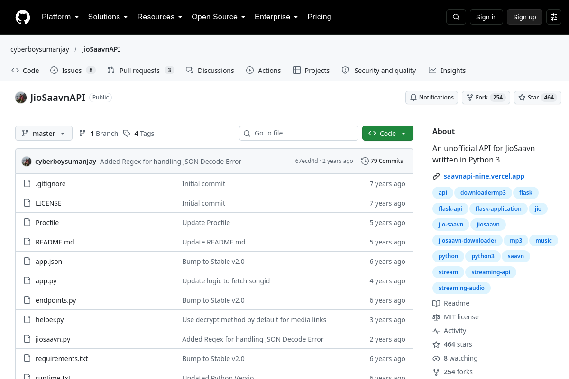Click the eye icon beside 8 watching

tap(436, 358)
